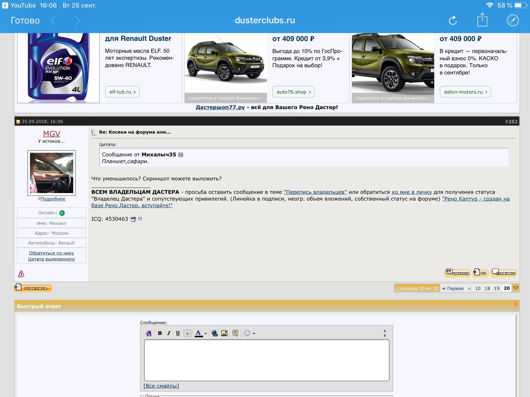Tap the battery status icon

[x=520, y=5]
